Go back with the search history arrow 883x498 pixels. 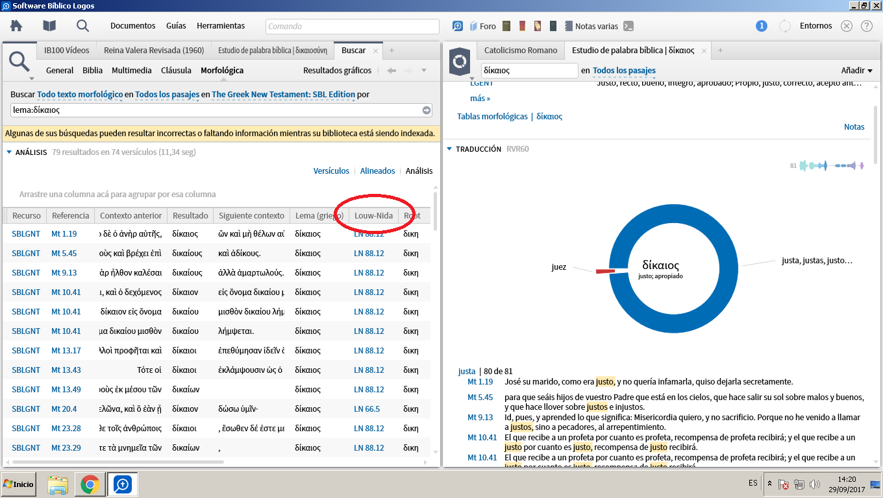[x=392, y=71]
